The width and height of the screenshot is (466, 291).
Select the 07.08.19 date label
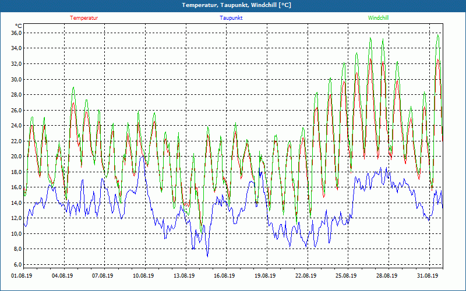tap(103, 276)
